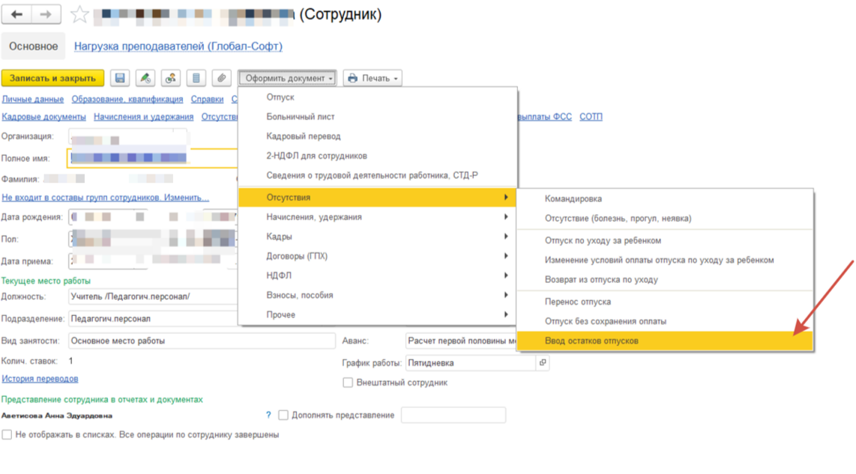Click the document list toolbar icon
The height and width of the screenshot is (474, 856).
click(196, 78)
